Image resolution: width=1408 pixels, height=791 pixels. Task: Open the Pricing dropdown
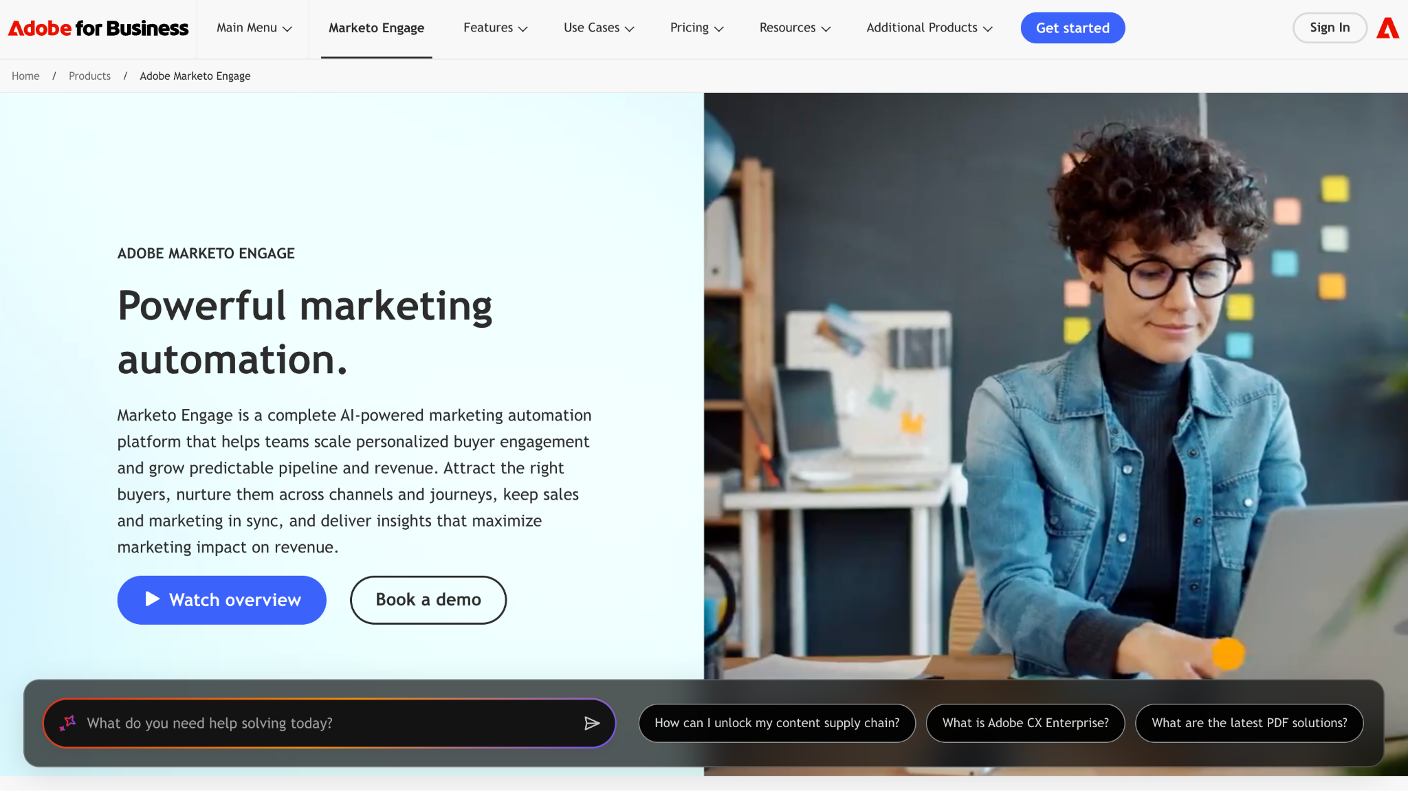coord(696,28)
